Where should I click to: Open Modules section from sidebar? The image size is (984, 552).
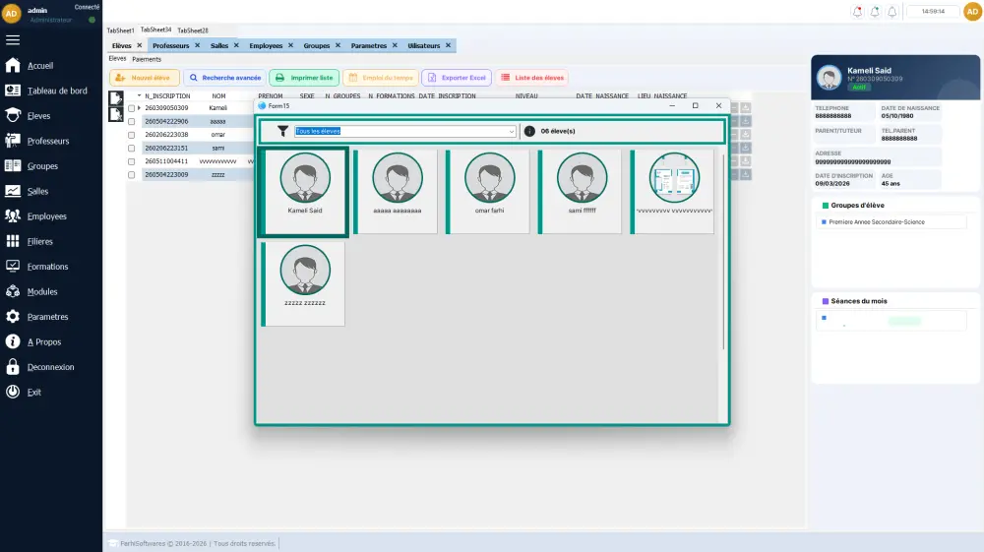coord(42,291)
